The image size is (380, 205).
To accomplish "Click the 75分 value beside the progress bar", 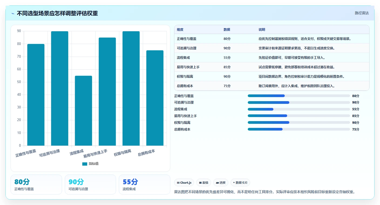I will coord(356,129).
